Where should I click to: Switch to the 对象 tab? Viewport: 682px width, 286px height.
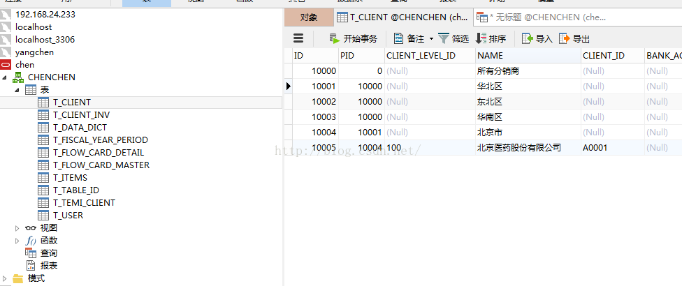click(x=309, y=17)
